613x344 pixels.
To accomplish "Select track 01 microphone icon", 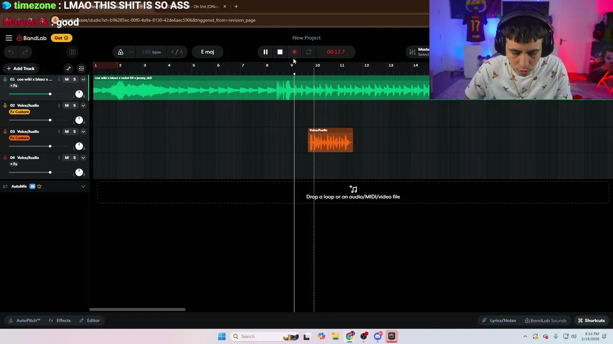I will point(5,79).
